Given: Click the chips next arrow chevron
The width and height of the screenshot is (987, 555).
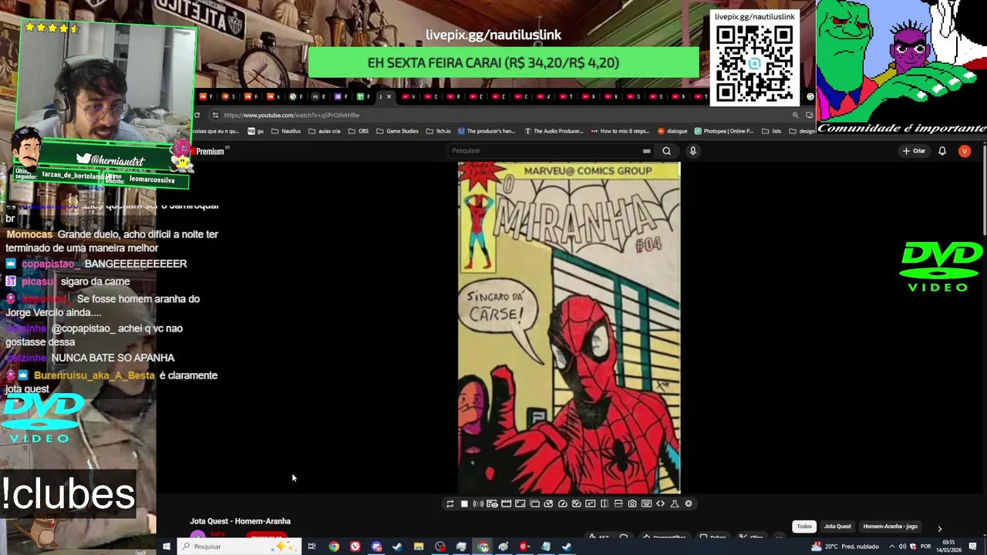Looking at the screenshot, I should [939, 528].
